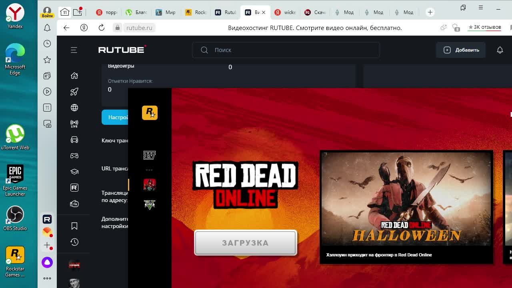Click the Yandex home button in the toolbar

(84, 28)
